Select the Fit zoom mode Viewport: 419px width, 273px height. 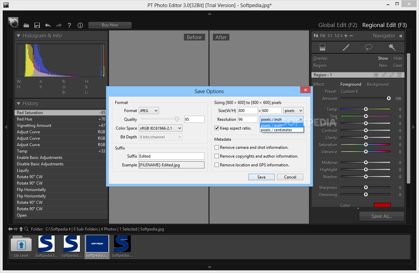(x=316, y=36)
